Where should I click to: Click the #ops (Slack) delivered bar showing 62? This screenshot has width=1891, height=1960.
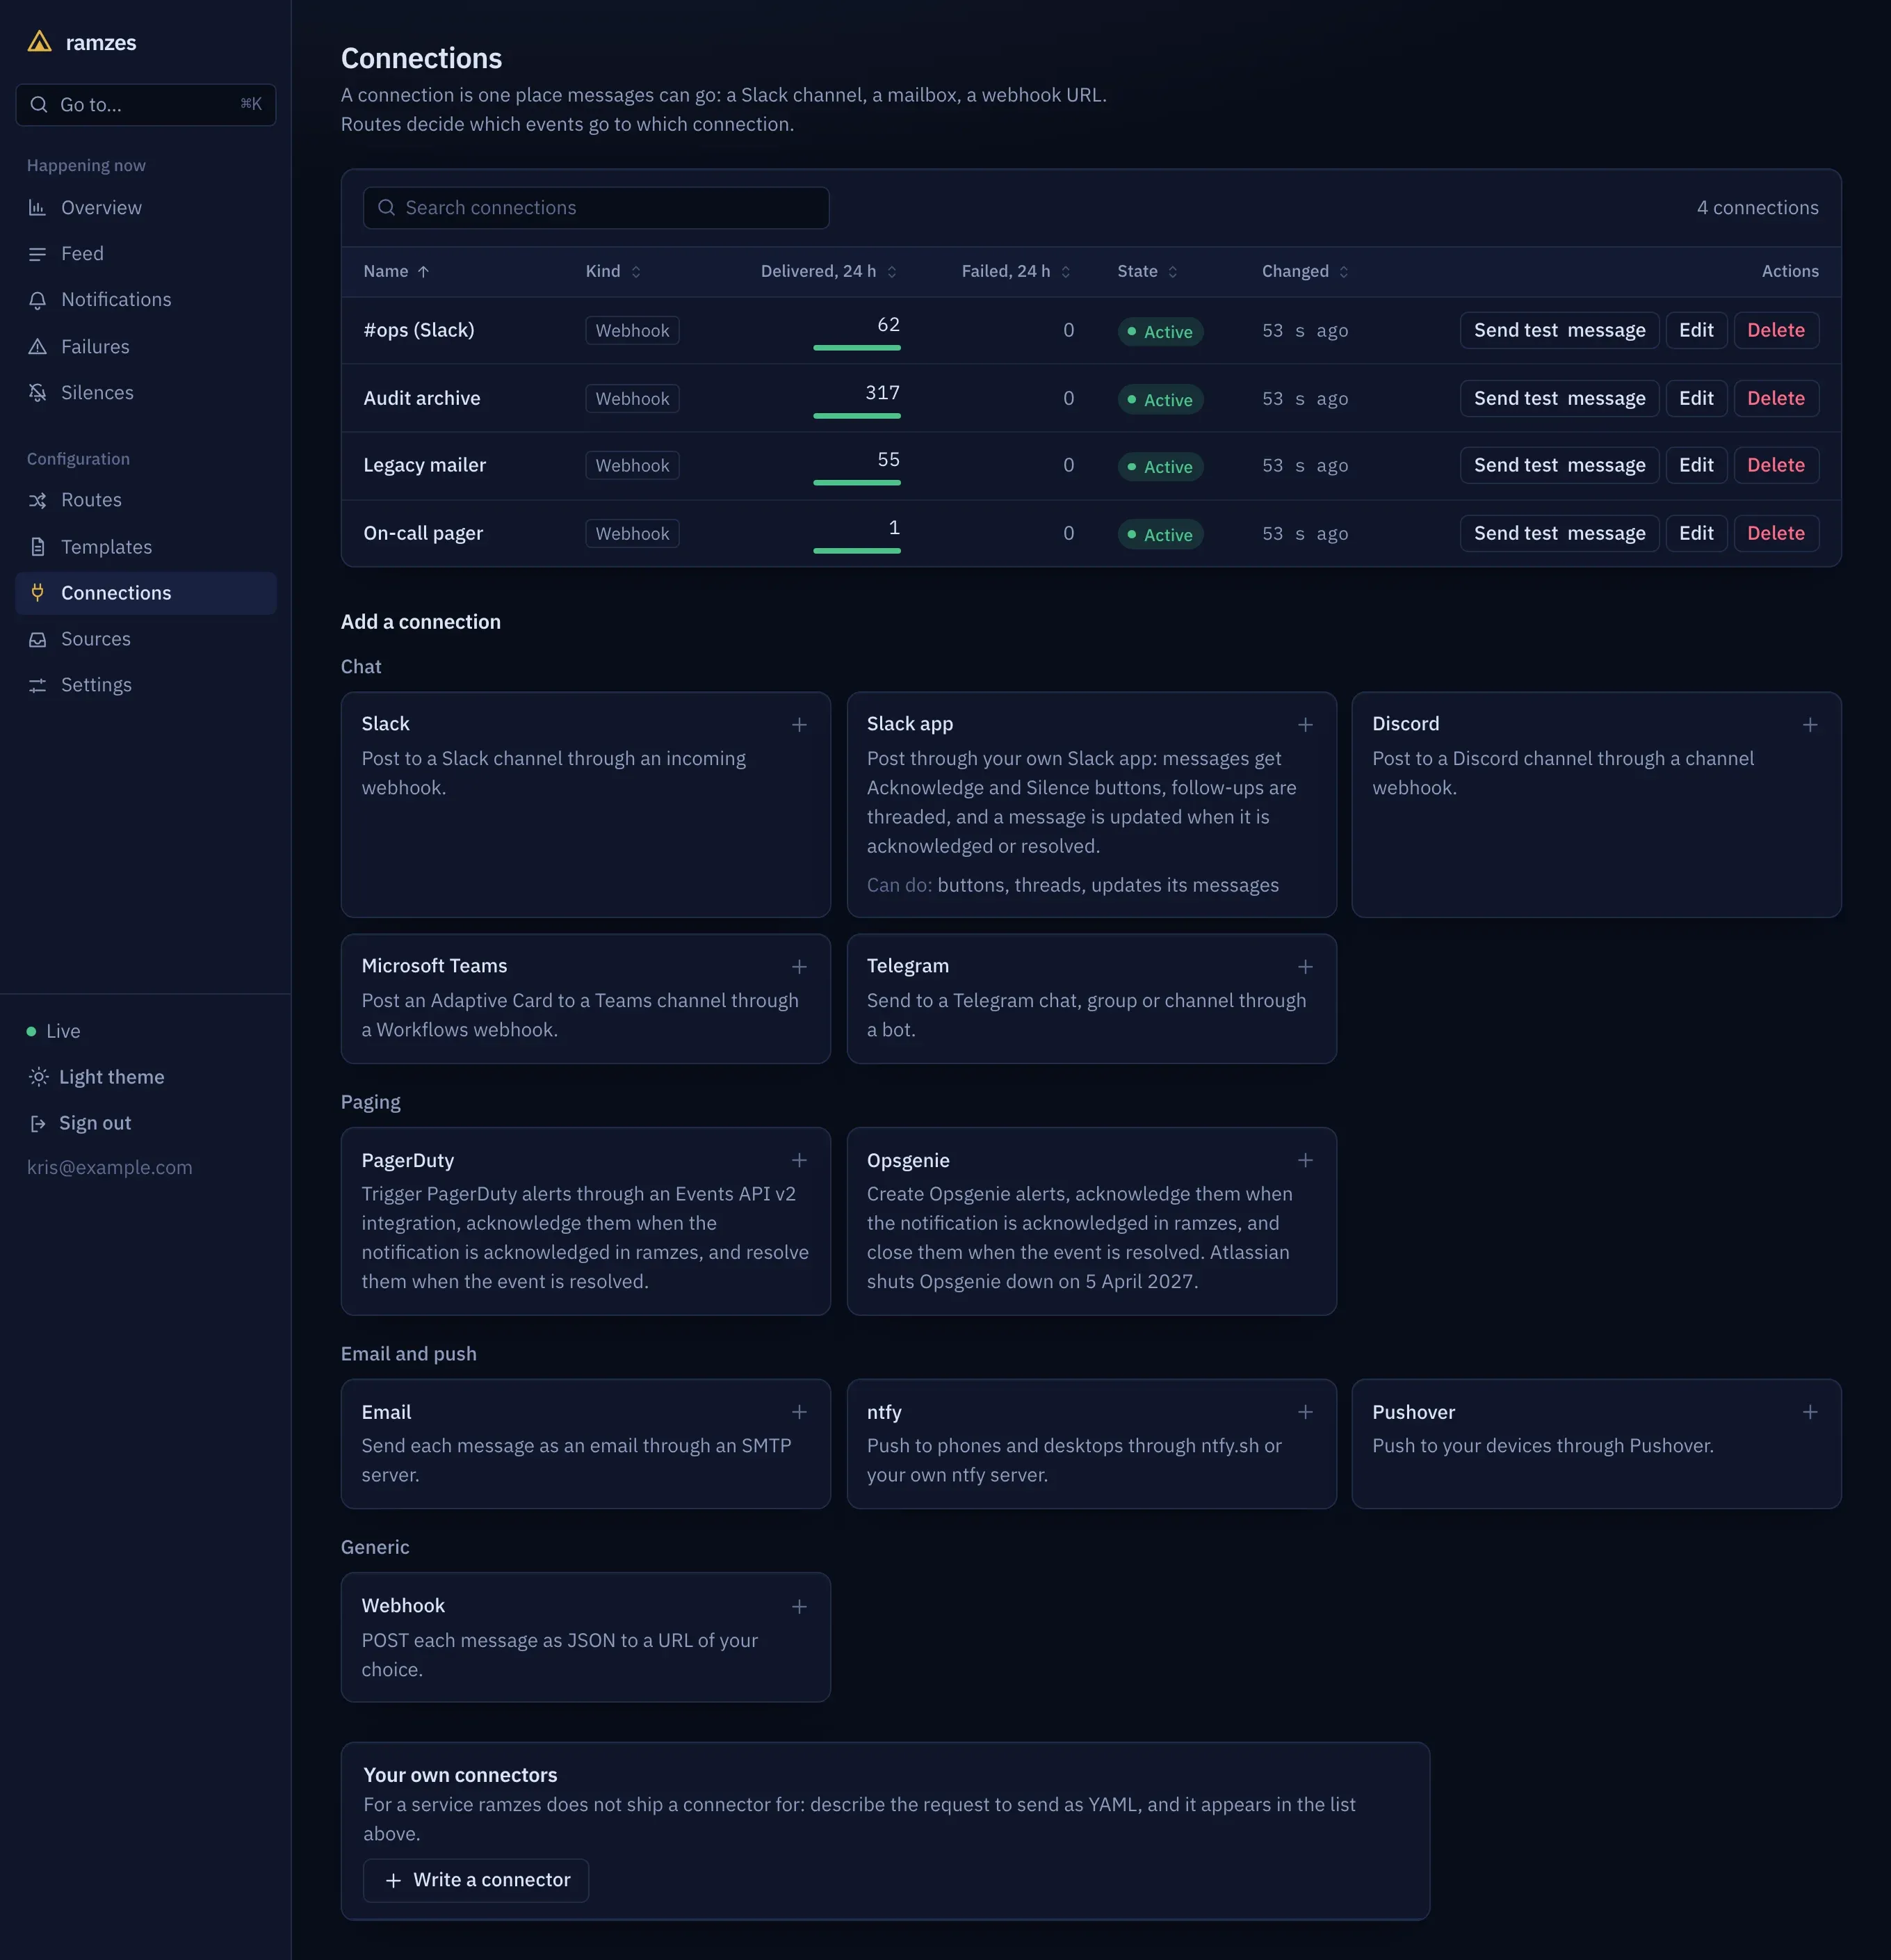pyautogui.click(x=857, y=347)
